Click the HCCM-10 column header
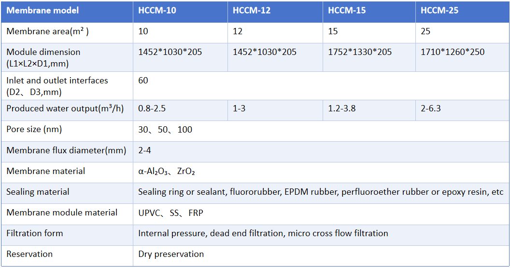Screen dimensions: 511x268 157,11
